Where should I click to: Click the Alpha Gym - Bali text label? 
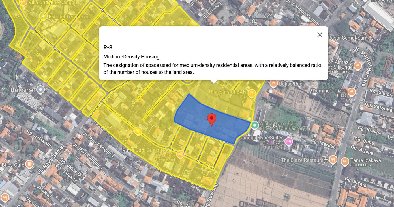click(283, 126)
